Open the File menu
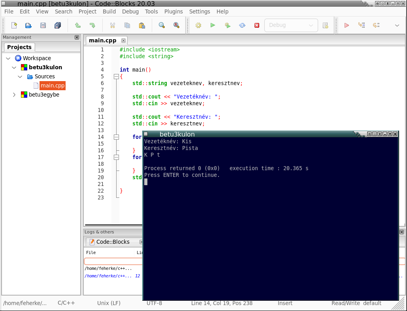Image resolution: width=407 pixels, height=311 pixels. pyautogui.click(x=9, y=11)
